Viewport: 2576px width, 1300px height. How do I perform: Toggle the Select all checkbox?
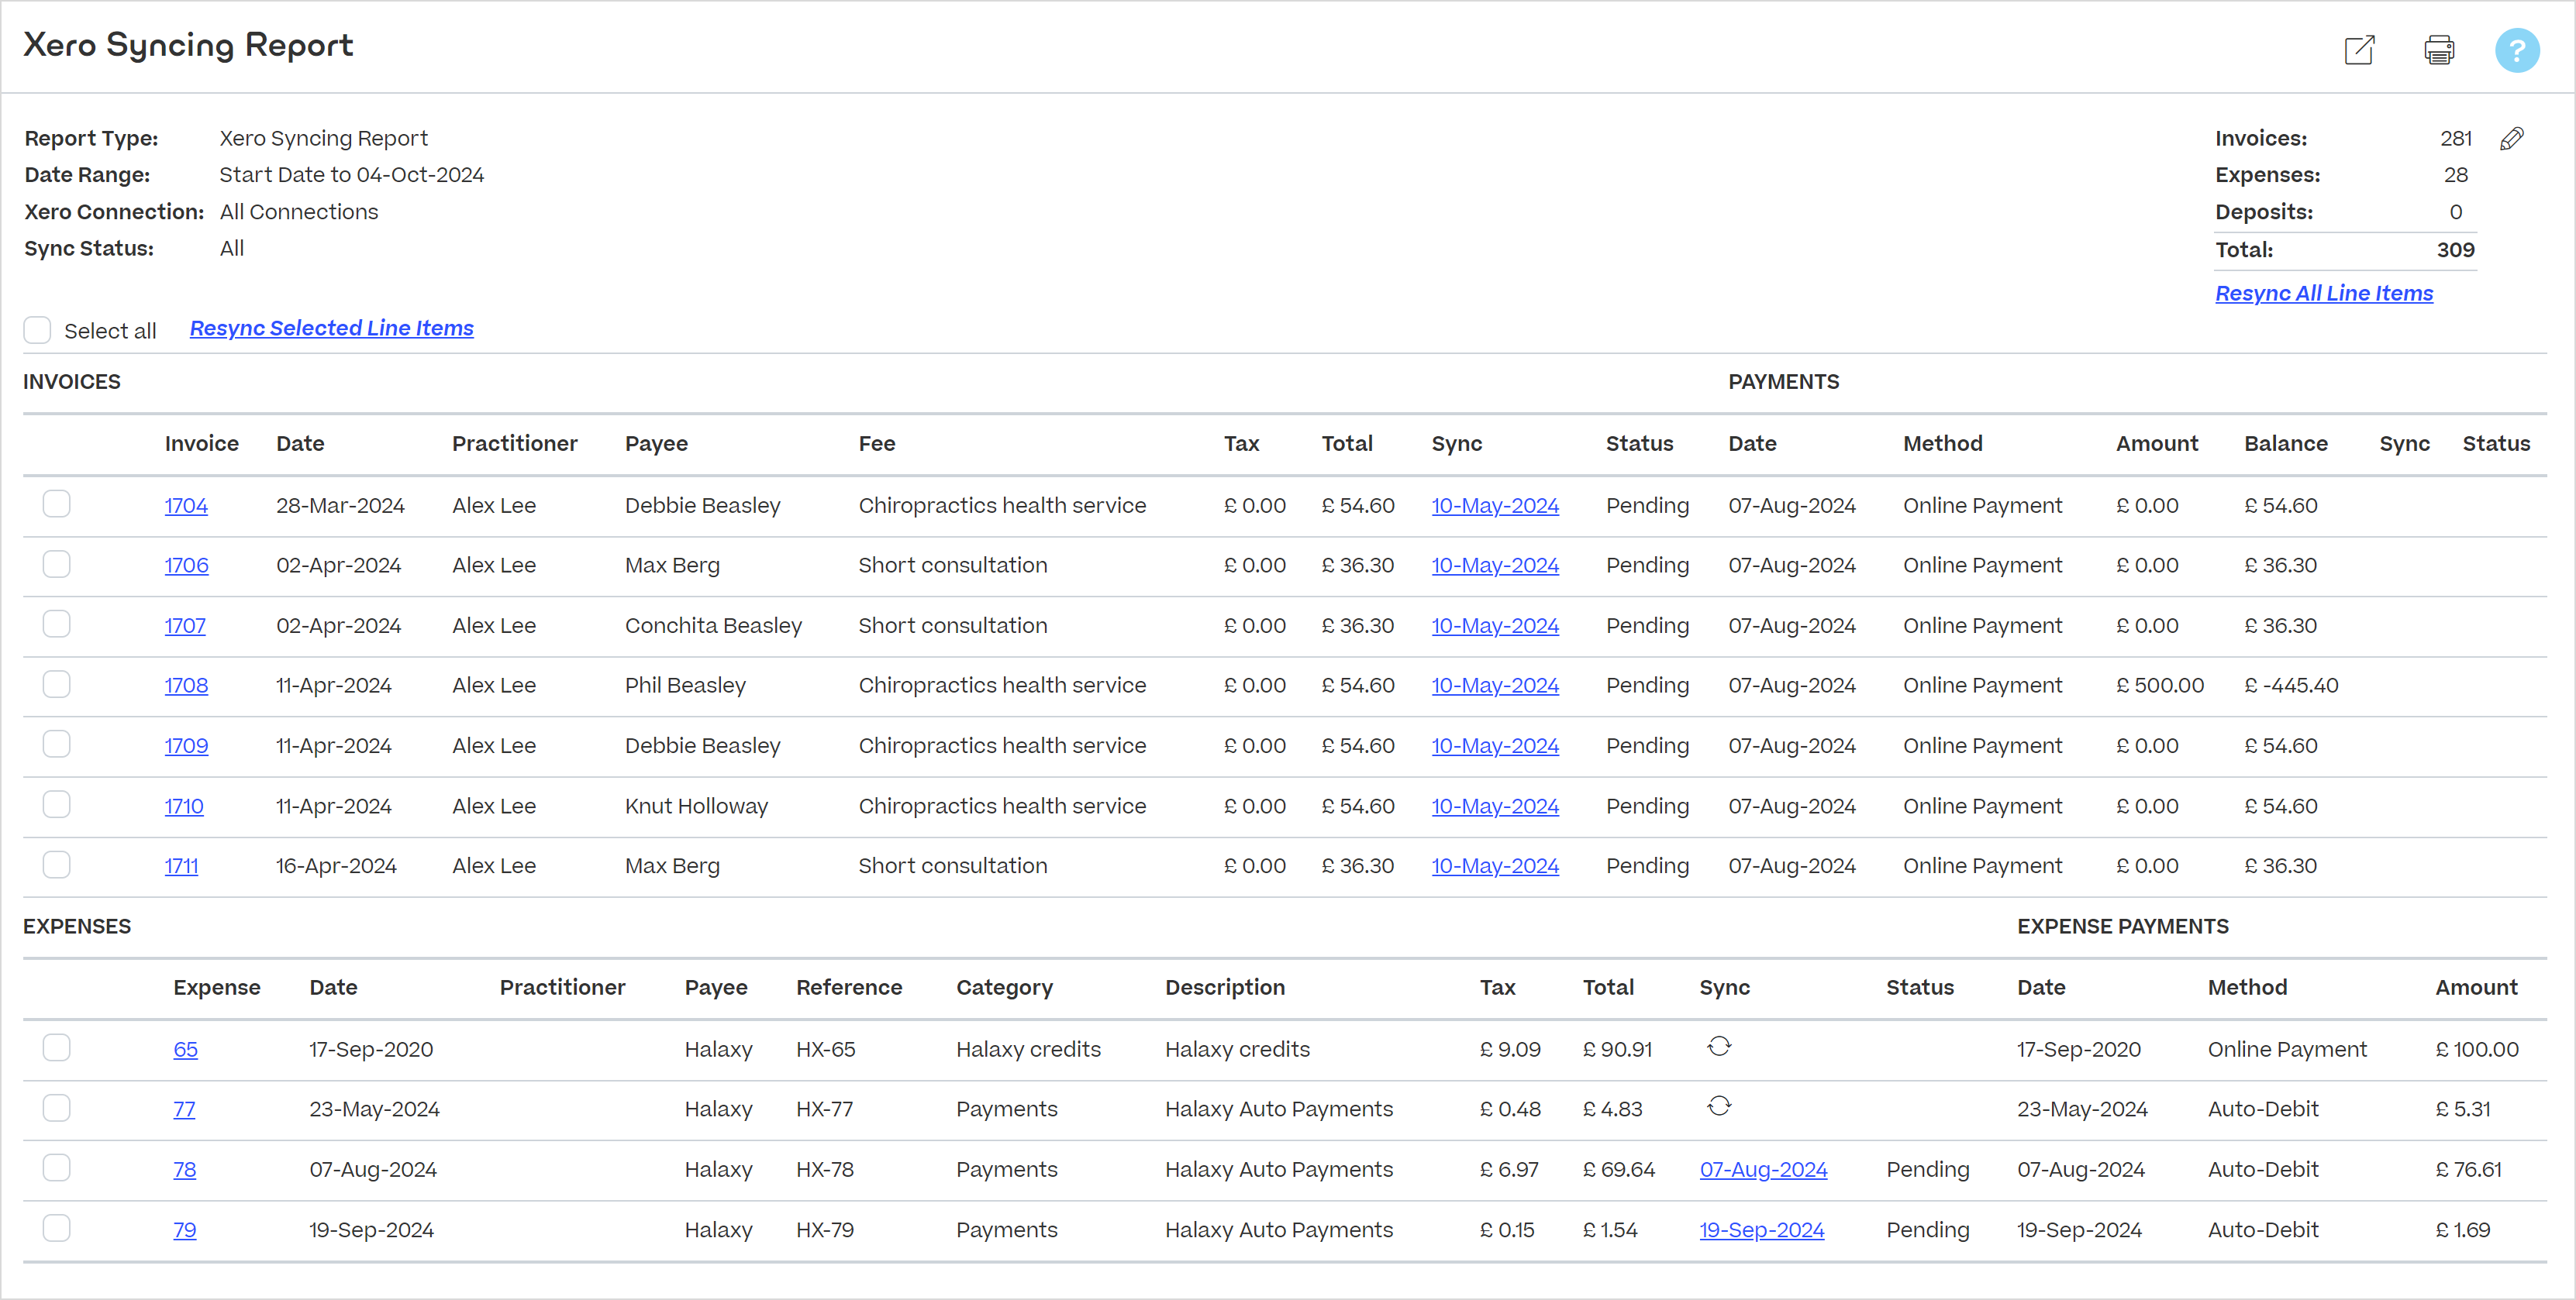point(37,330)
